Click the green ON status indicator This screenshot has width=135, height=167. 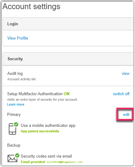tap(67, 94)
